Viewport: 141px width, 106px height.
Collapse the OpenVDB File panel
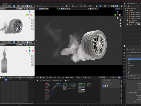tap(131, 76)
